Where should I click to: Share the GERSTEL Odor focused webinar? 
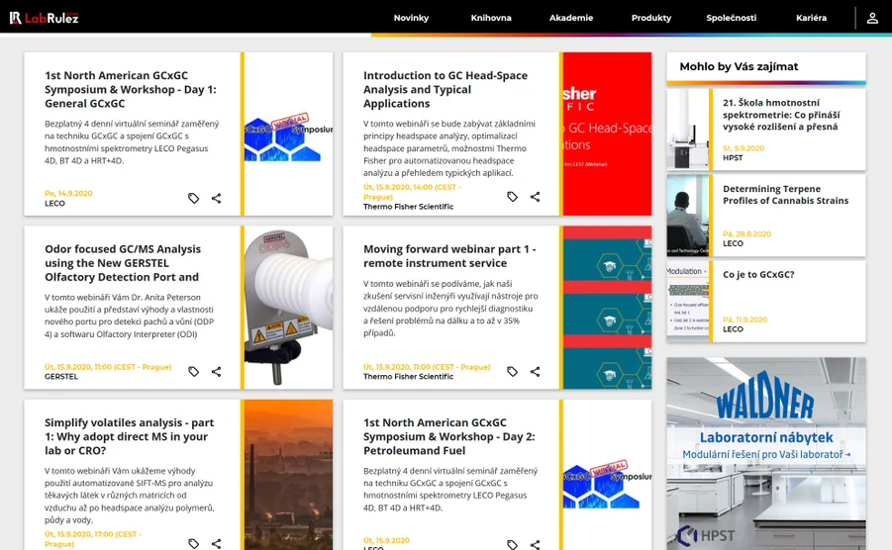click(217, 372)
